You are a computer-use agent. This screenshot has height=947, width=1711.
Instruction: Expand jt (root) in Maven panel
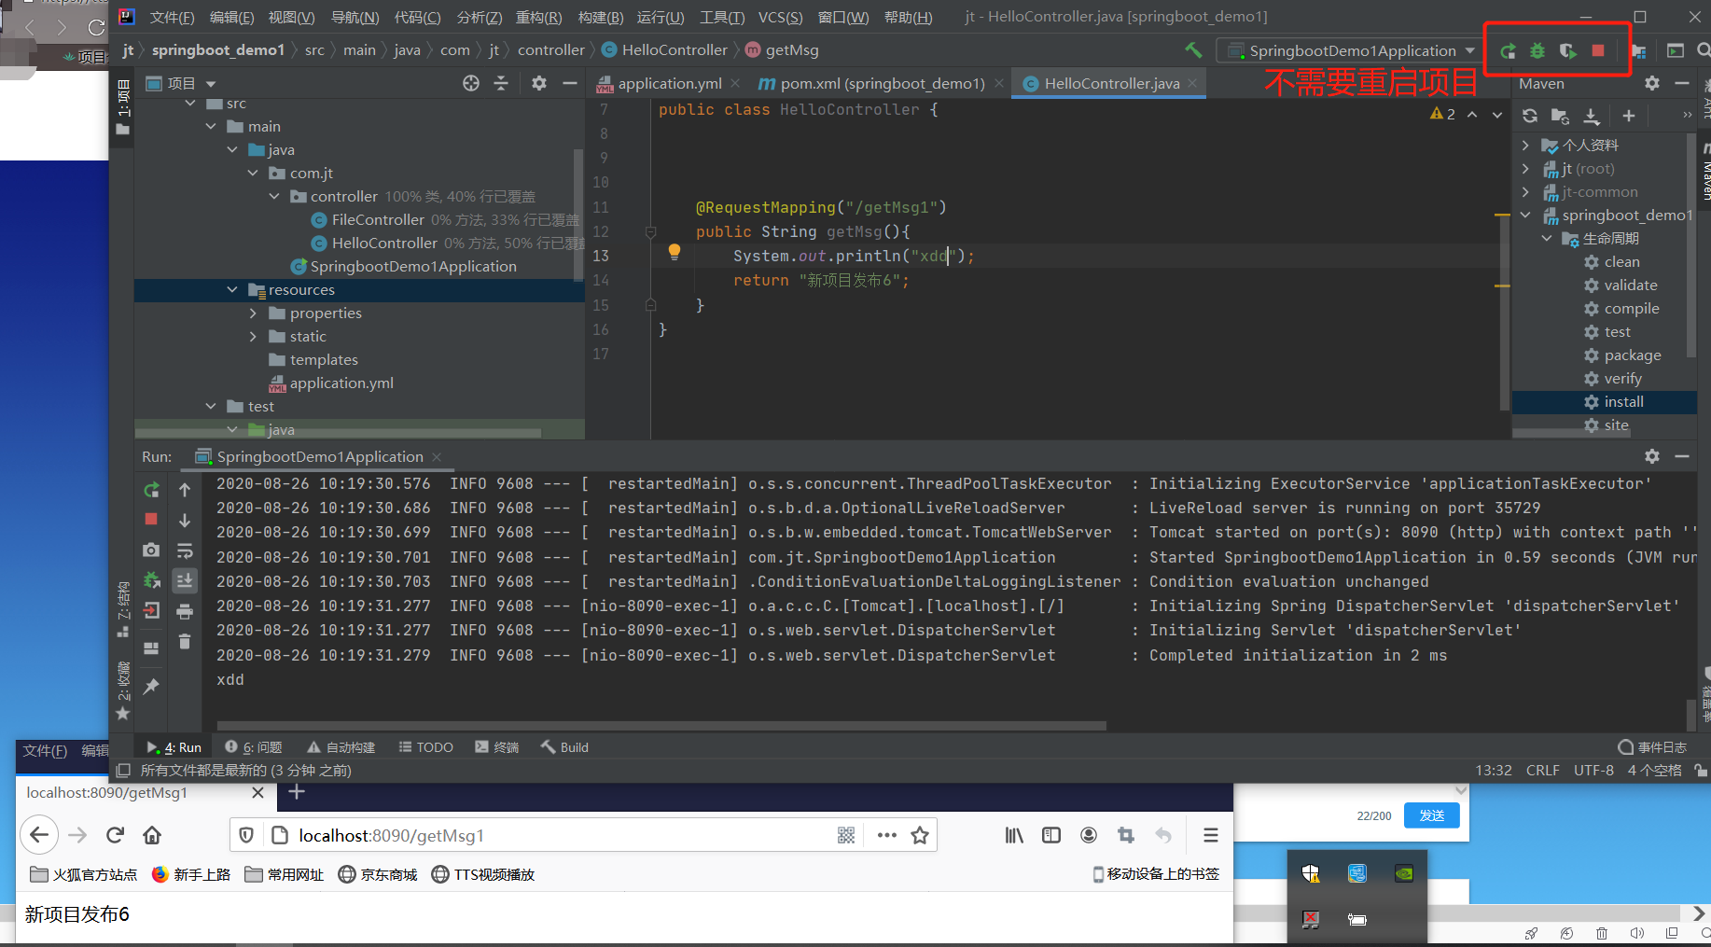pyautogui.click(x=1525, y=169)
